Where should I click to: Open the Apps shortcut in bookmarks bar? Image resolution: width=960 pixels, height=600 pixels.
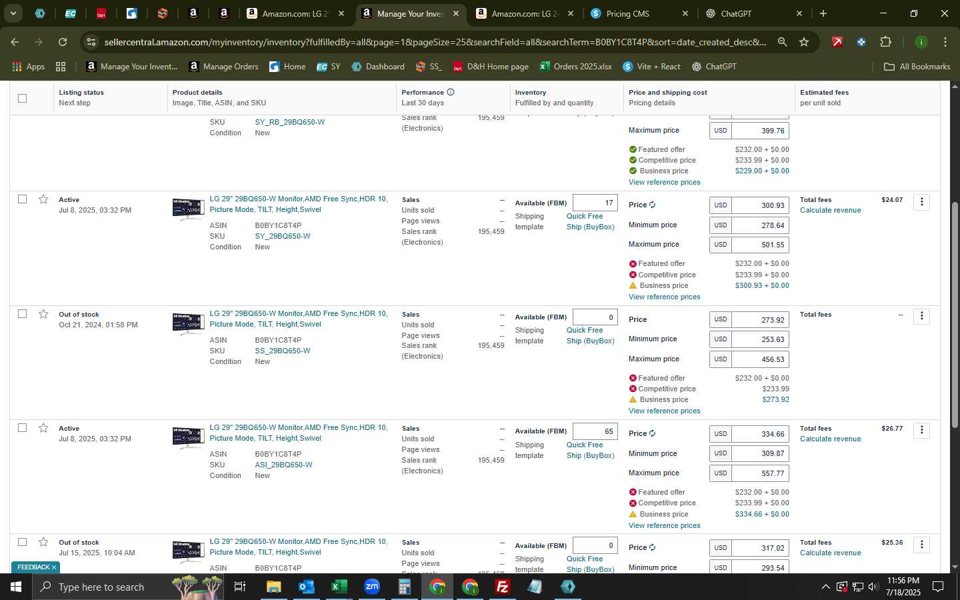pos(29,67)
